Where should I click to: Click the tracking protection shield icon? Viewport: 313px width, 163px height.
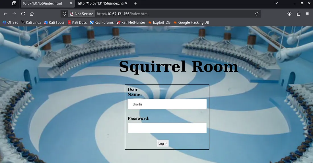[65, 14]
